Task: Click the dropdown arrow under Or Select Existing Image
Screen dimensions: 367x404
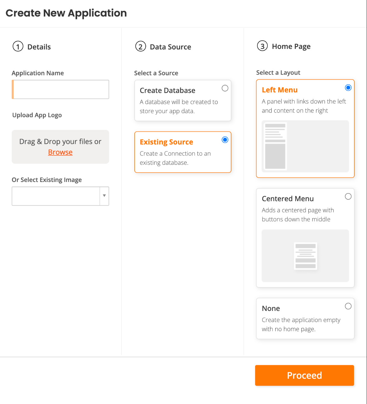Action: click(x=104, y=196)
